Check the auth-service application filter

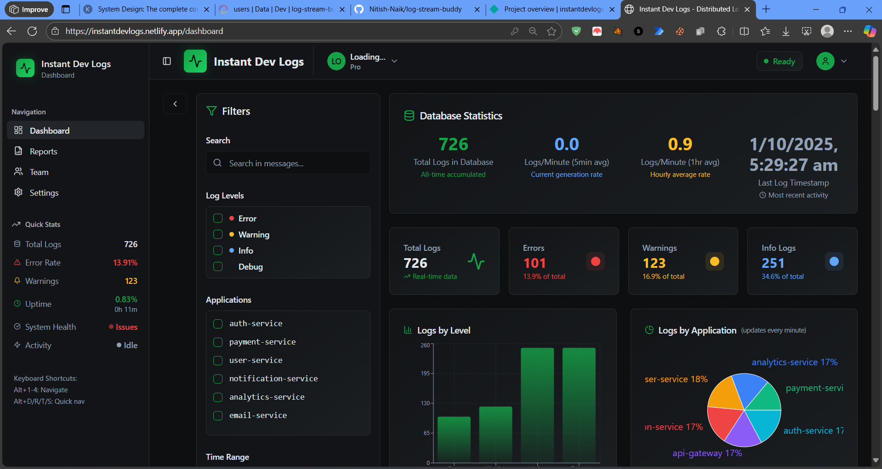[x=218, y=324]
